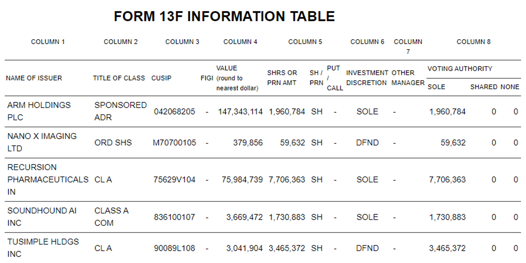Viewport: 526px width, 263px height.
Task: Click CUSIP value M70700105
Action: [x=174, y=143]
